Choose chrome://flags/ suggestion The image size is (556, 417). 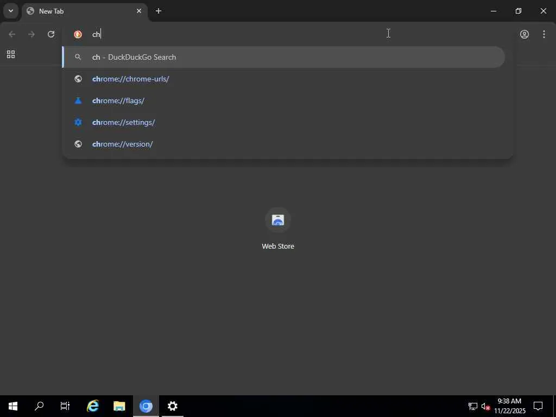coord(283,100)
